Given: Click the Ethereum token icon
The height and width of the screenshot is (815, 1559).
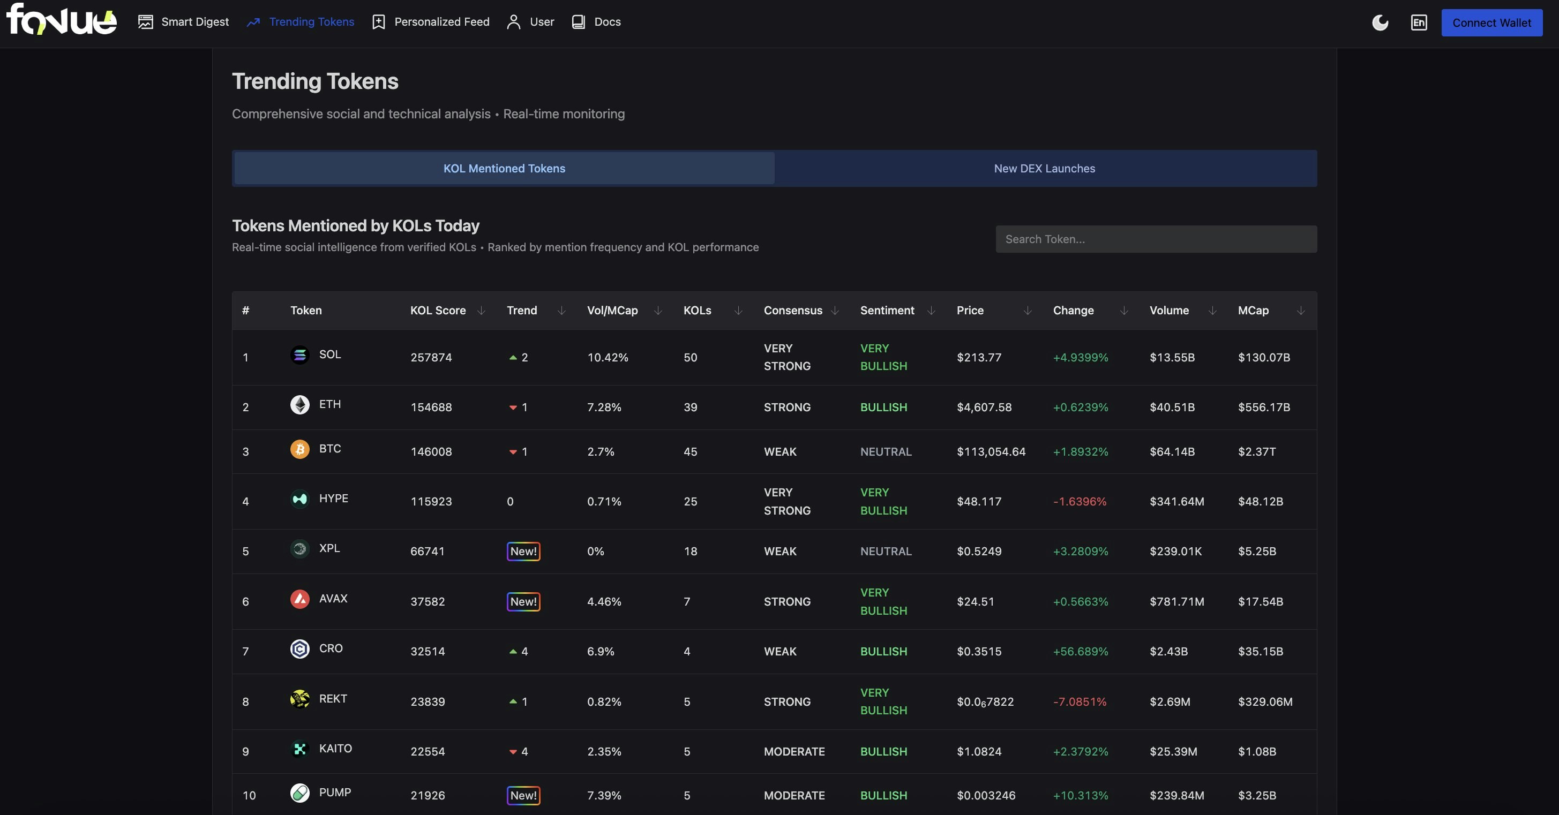Looking at the screenshot, I should pos(299,404).
